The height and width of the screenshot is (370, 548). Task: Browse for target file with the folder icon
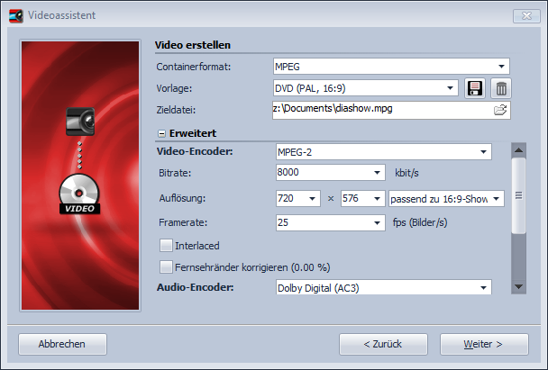(500, 110)
